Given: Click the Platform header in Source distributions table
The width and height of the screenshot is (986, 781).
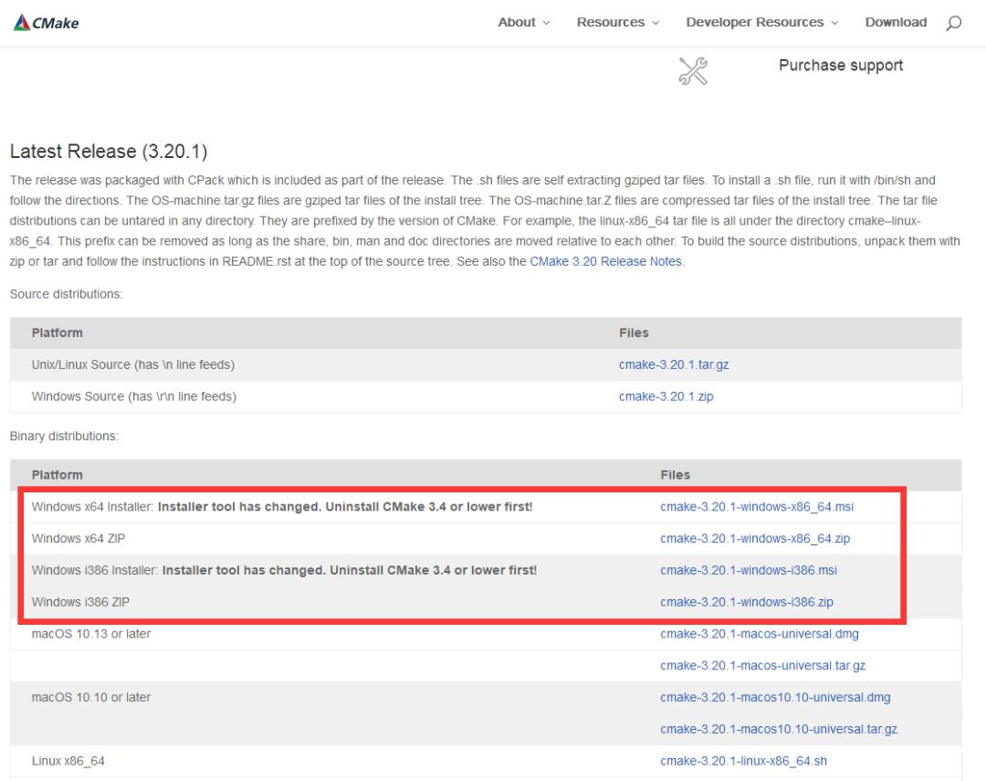Looking at the screenshot, I should (x=58, y=332).
